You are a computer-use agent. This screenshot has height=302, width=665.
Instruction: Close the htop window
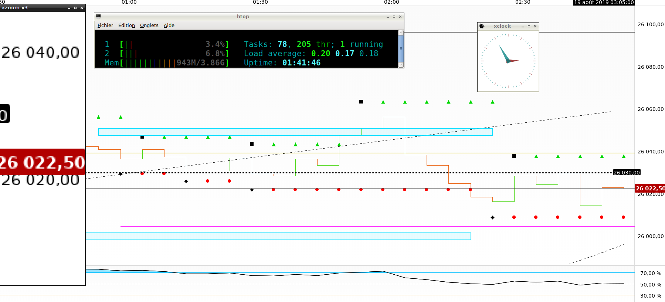[400, 17]
